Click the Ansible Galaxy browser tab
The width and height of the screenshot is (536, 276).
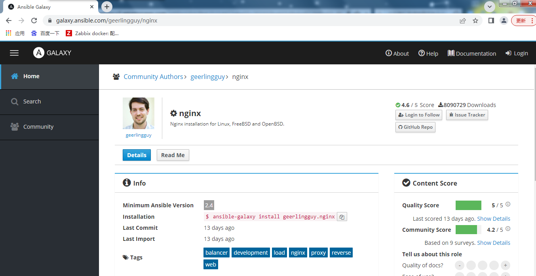coord(51,7)
